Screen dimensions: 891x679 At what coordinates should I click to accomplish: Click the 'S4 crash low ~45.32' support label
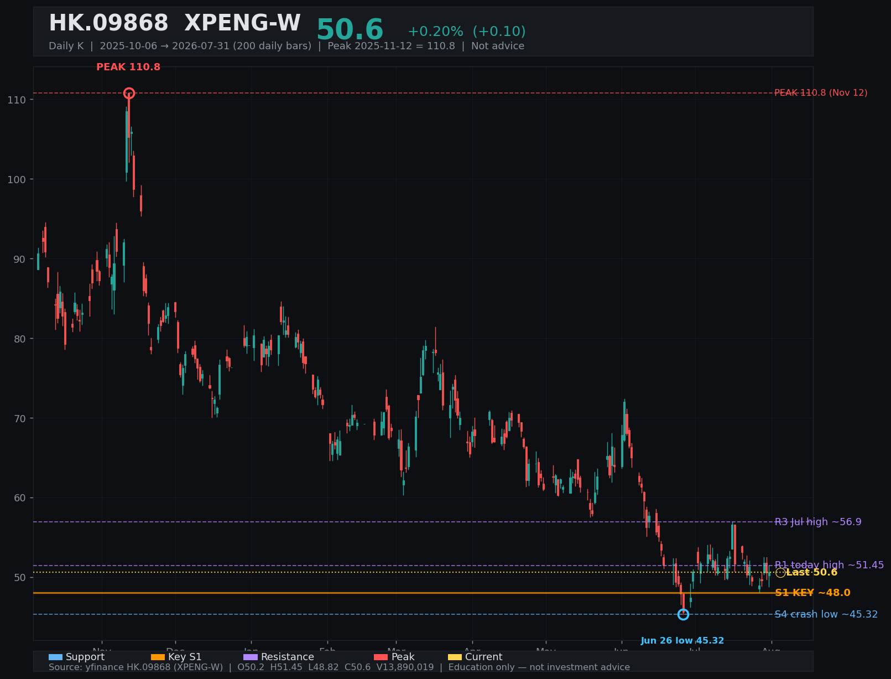click(x=826, y=614)
